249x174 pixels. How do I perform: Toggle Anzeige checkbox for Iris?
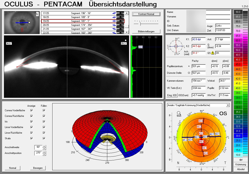[32, 122]
